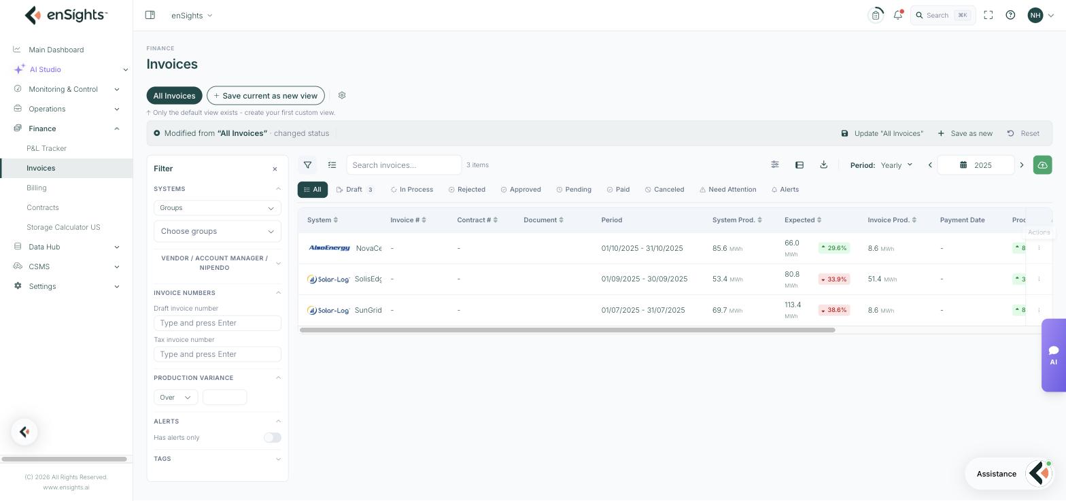The height and width of the screenshot is (501, 1066).
Task: Open the Groups dropdown
Action: [x=218, y=208]
